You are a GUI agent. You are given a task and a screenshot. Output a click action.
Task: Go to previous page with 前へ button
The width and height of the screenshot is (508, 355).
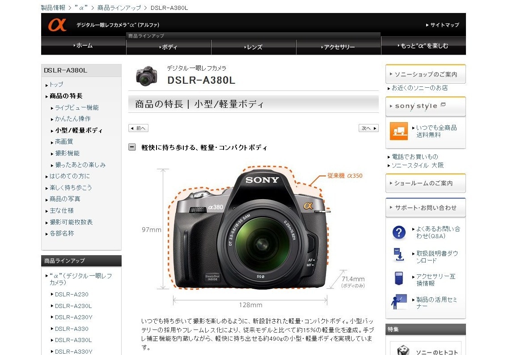[138, 128]
